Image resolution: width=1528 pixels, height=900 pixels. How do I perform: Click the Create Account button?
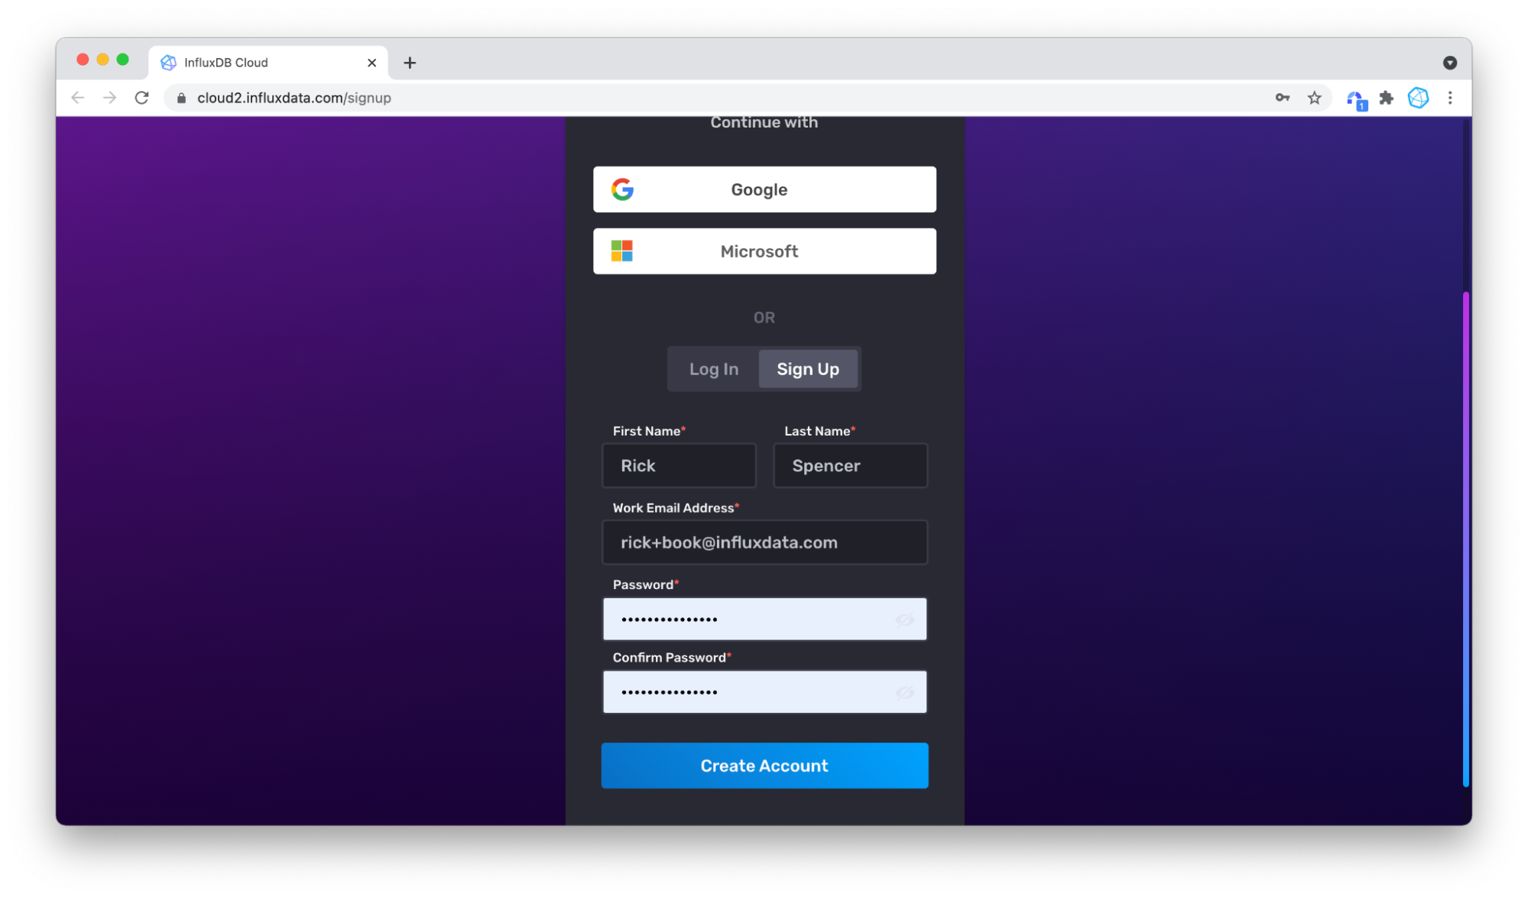tap(764, 765)
